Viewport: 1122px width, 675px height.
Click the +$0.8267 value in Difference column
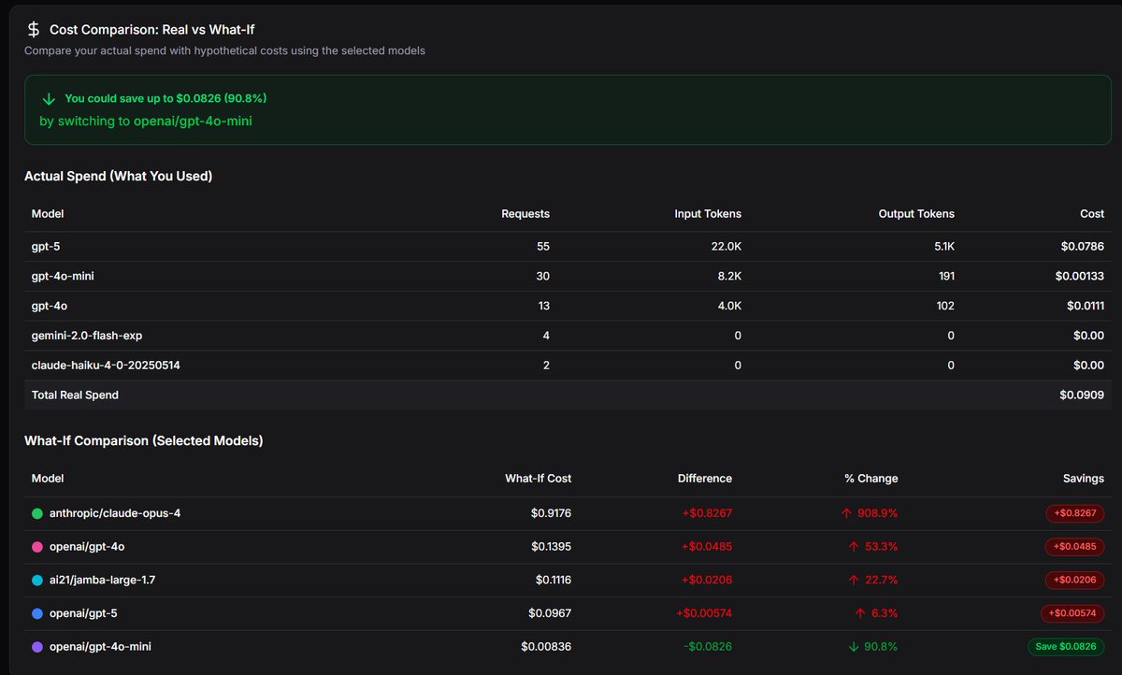706,513
